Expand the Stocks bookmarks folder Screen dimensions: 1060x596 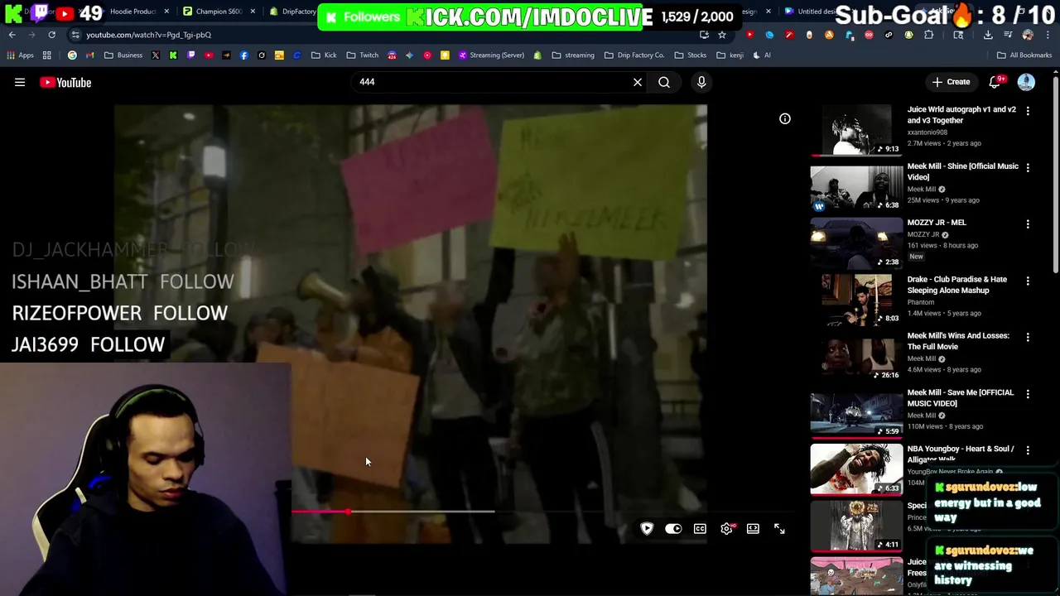691,55
